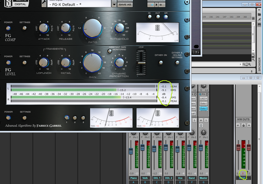Enable Constant Gain Monitoring
The height and width of the screenshot is (184, 263).
110,51
